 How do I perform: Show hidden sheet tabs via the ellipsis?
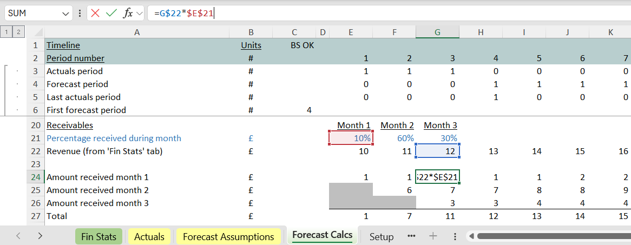[411, 236]
